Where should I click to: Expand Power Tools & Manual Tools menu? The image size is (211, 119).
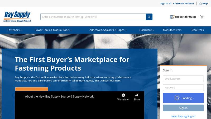(53, 30)
